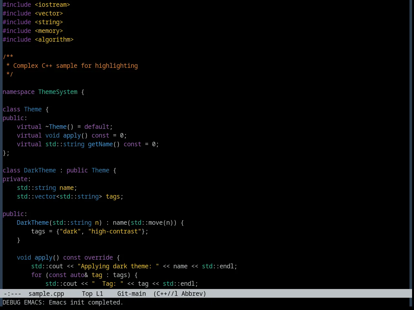The height and width of the screenshot is (310, 414).
Task: Place cursor on #include <iostream> line
Action: point(36,5)
